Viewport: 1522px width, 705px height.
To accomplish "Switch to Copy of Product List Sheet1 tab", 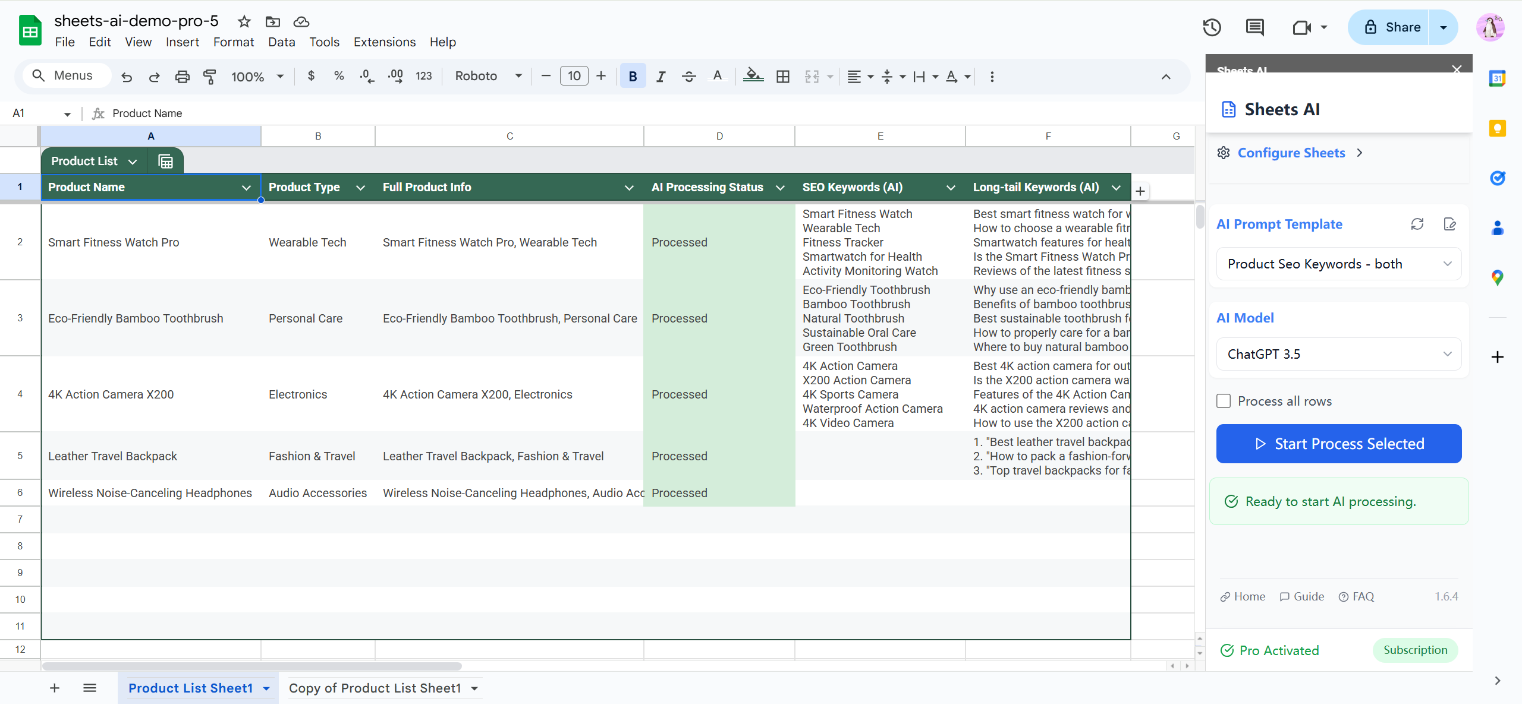I will coord(375,688).
